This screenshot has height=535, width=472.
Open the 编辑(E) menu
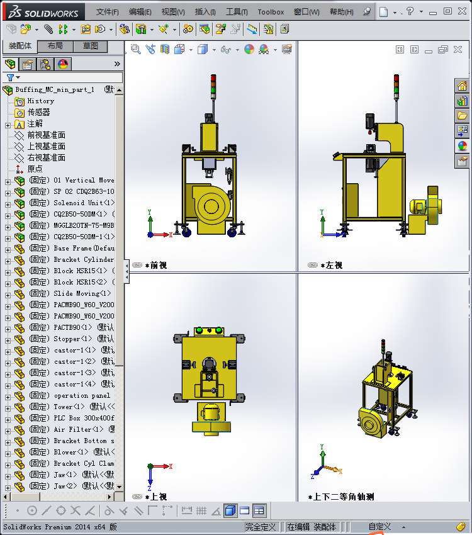140,12
